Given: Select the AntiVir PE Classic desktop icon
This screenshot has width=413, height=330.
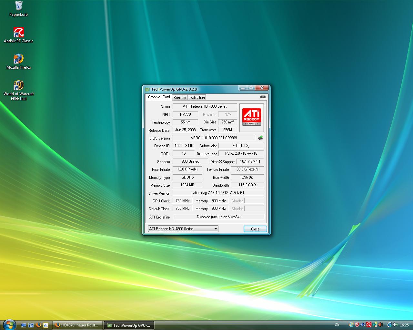Looking at the screenshot, I should [19, 35].
